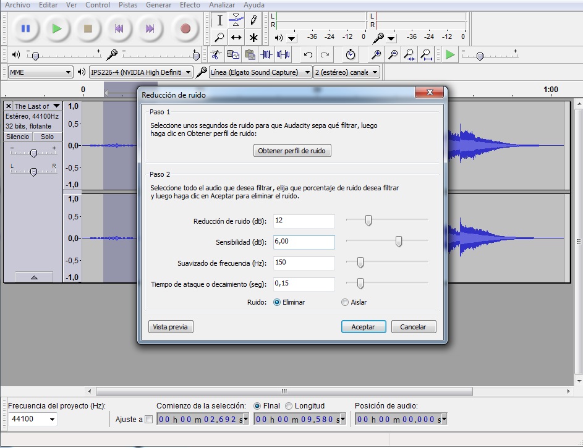Select the Longitud selection radio button
The width and height of the screenshot is (583, 448).
point(289,406)
